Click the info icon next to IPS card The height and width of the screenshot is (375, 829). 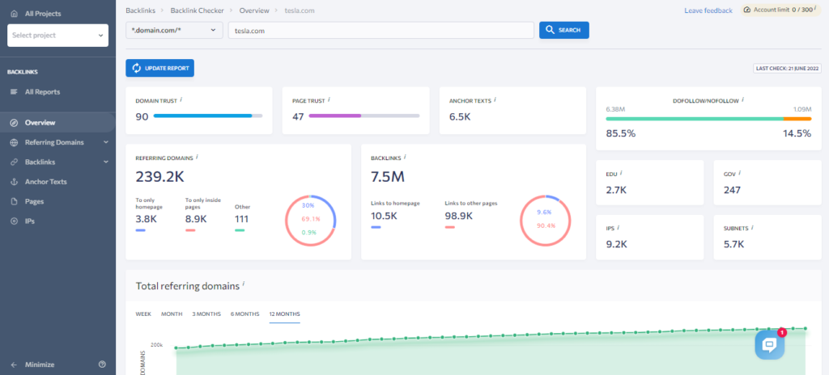(618, 228)
